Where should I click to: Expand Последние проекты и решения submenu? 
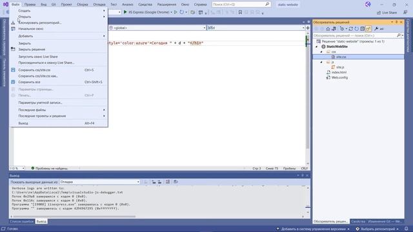click(x=59, y=116)
